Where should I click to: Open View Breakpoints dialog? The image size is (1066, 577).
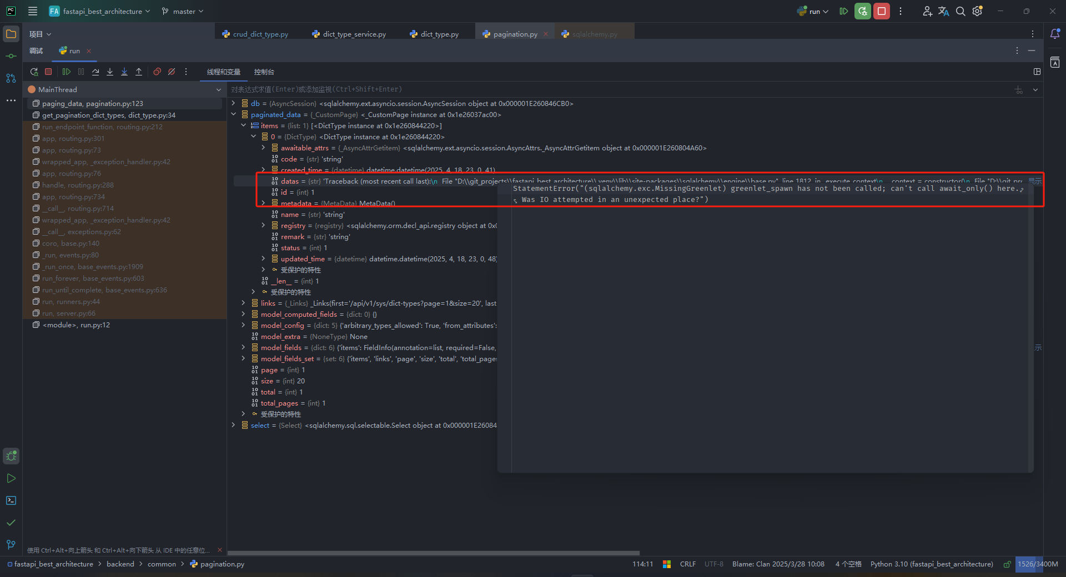coord(157,72)
